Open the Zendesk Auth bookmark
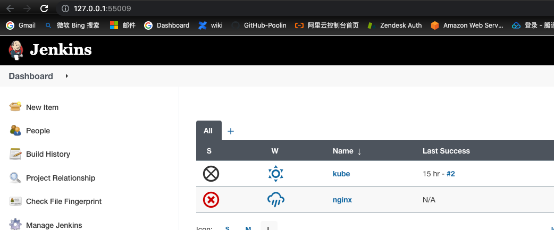The image size is (554, 230). (394, 25)
